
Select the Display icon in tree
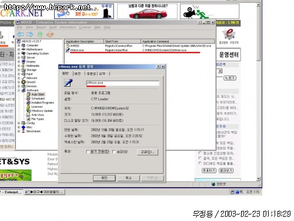pos(24,62)
